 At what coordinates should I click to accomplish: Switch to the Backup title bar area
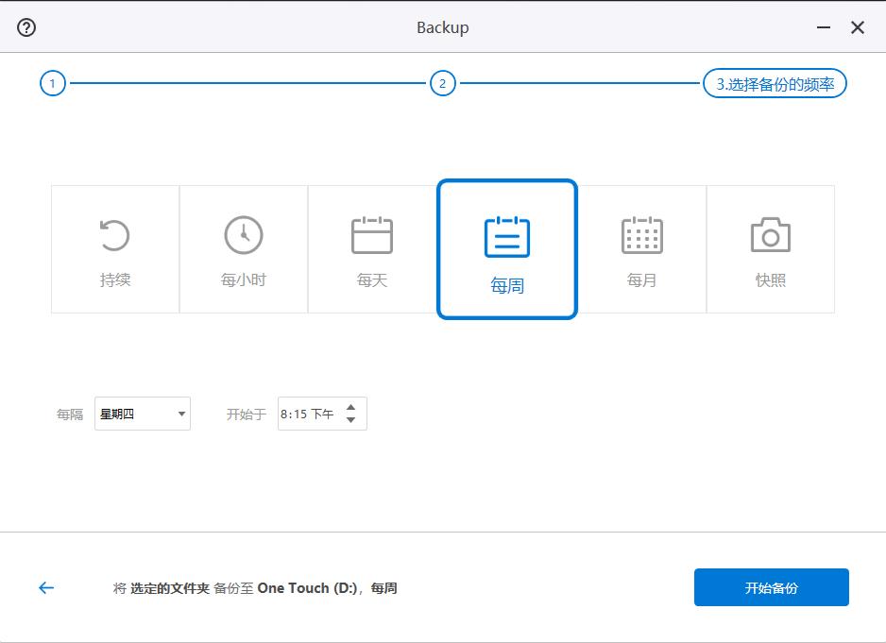pyautogui.click(x=442, y=27)
